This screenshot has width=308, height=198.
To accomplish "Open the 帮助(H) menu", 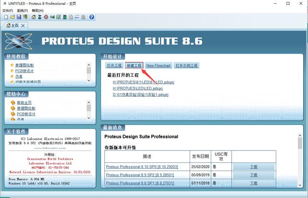I will tap(38, 11).
